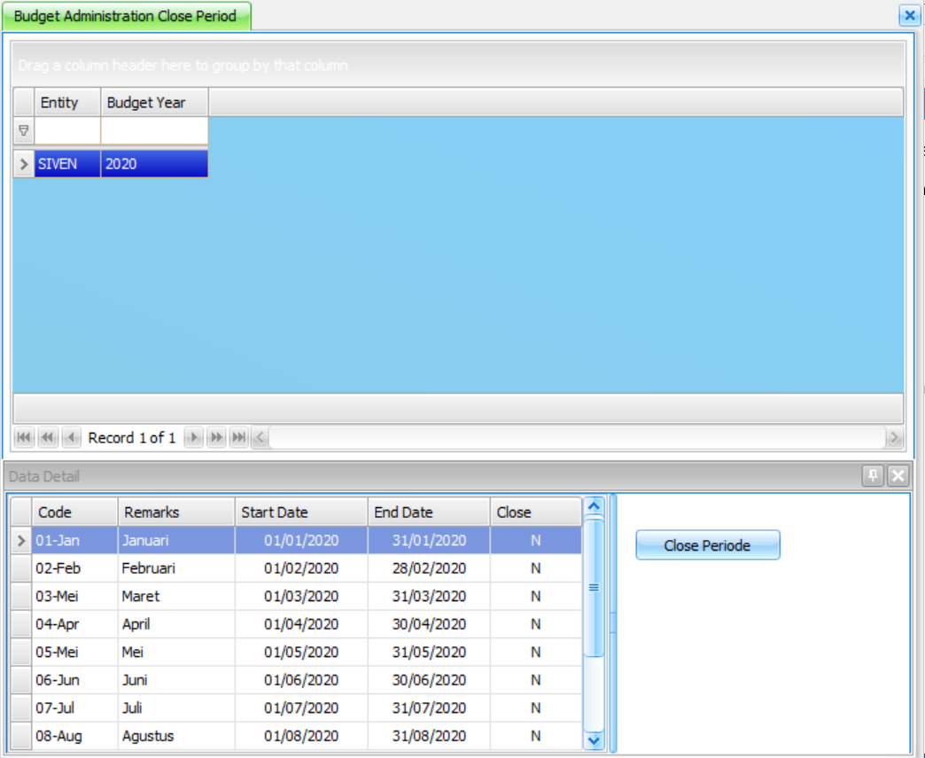The width and height of the screenshot is (925, 758).
Task: Go to next page navigator button
Action: pos(216,437)
